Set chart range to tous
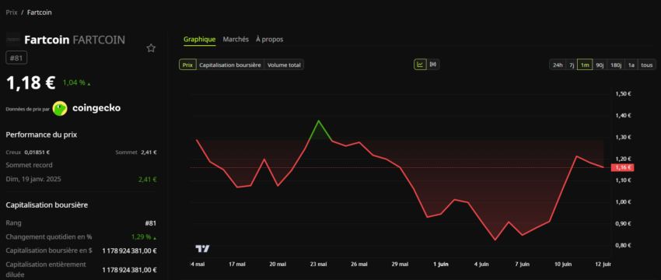The height and width of the screenshot is (280, 661). pos(647,65)
